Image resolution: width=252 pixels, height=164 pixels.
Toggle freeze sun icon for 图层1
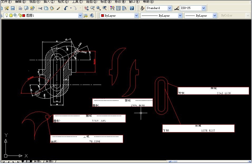(x=11, y=16)
